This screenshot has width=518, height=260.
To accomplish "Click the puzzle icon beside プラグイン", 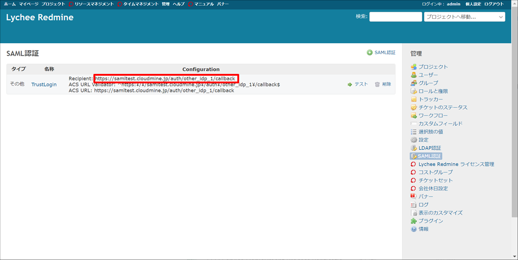I will tap(413, 221).
